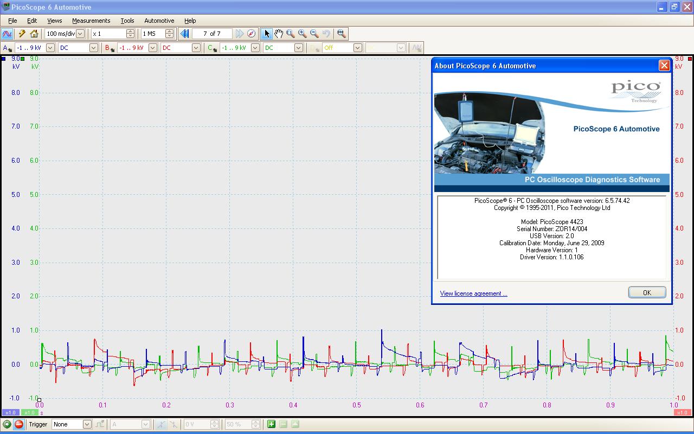Open Channel C options button
Image resolution: width=694 pixels, height=434 pixels.
(212, 48)
